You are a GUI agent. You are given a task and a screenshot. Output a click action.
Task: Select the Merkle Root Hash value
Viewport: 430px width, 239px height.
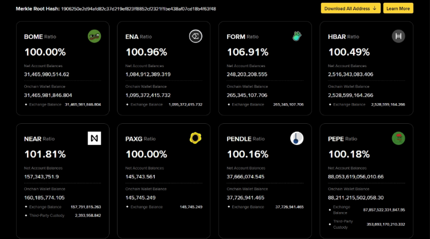(x=138, y=9)
